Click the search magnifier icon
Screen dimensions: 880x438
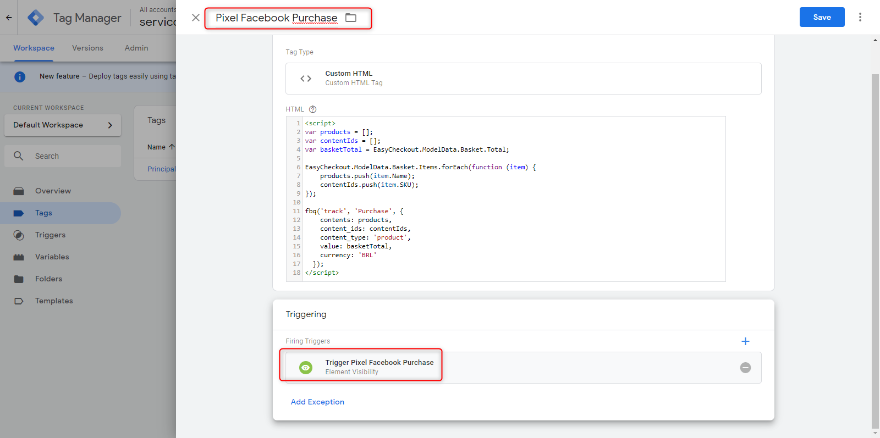pyautogui.click(x=19, y=156)
